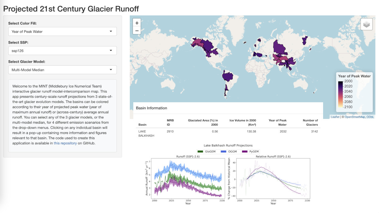379x213 pixels.
Task: Click the Alaska basin polygon
Action: (197, 43)
